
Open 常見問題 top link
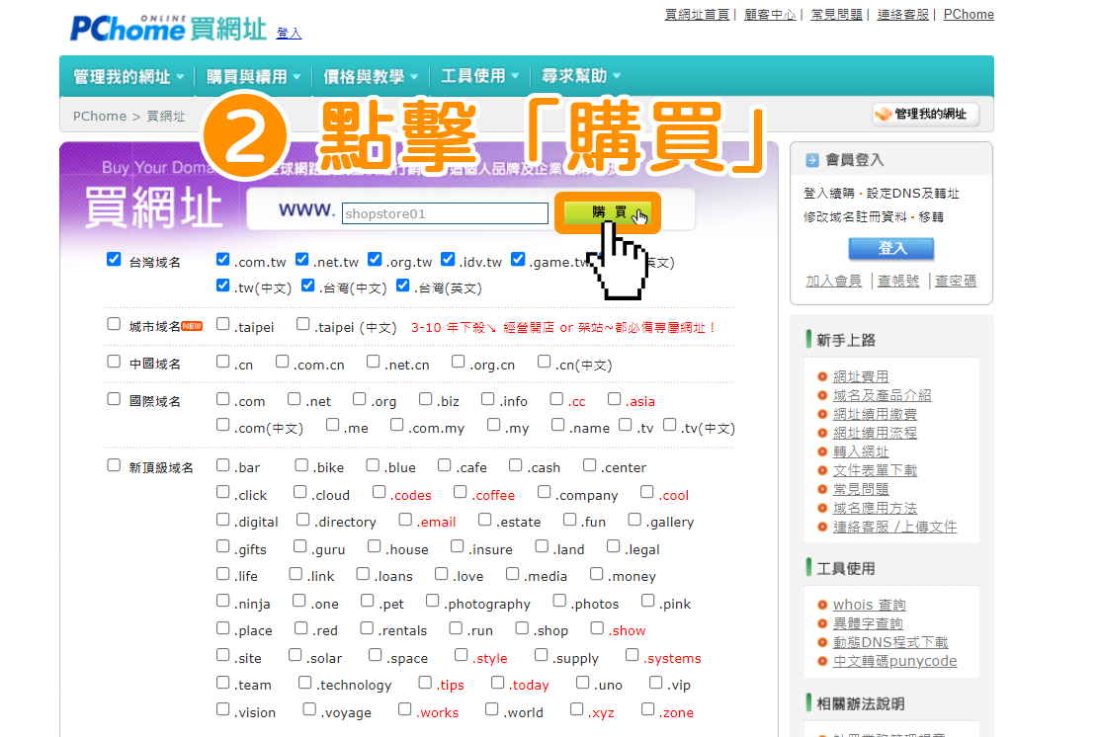point(836,15)
